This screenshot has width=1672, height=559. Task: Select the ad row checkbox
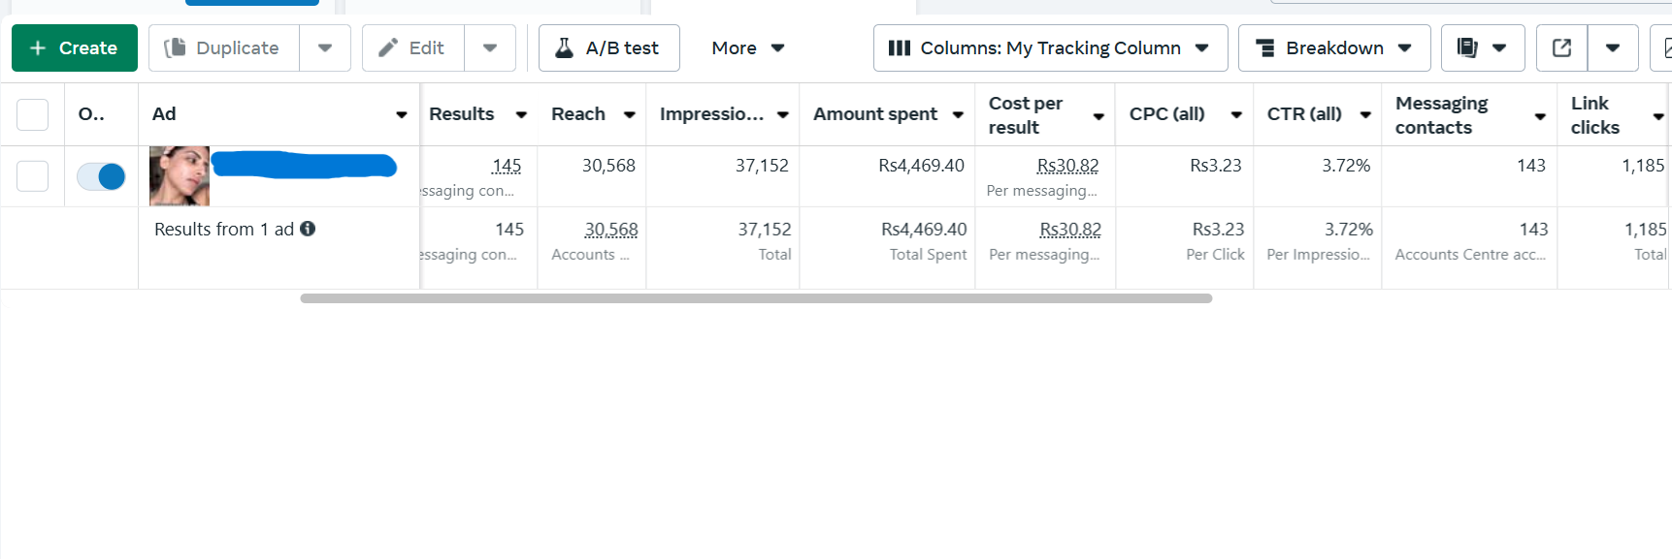33,176
